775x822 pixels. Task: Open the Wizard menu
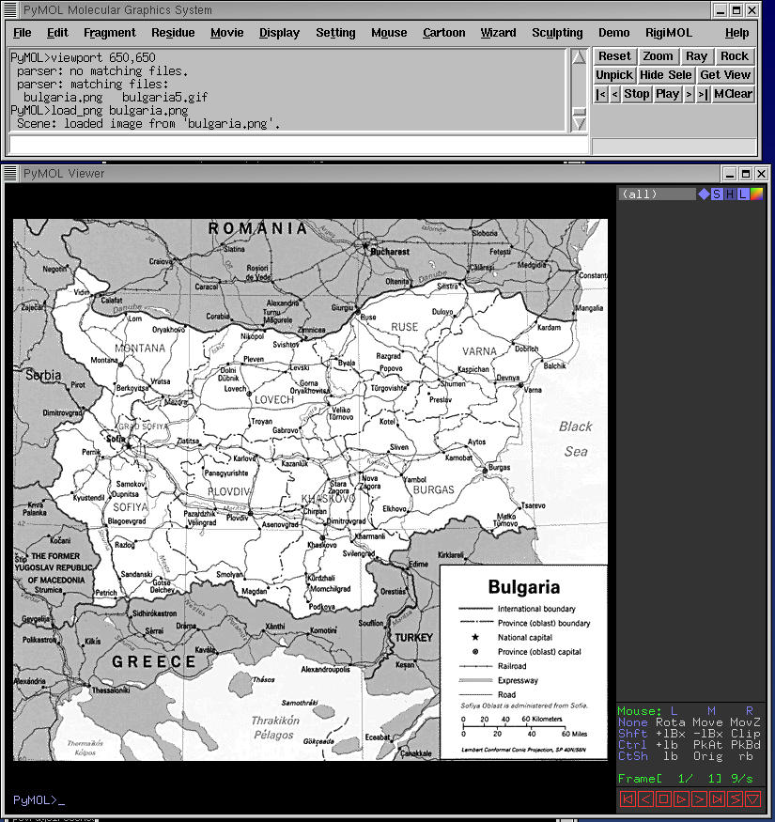coord(498,33)
